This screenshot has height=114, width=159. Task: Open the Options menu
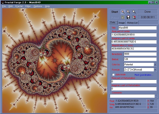[x=38, y=6]
